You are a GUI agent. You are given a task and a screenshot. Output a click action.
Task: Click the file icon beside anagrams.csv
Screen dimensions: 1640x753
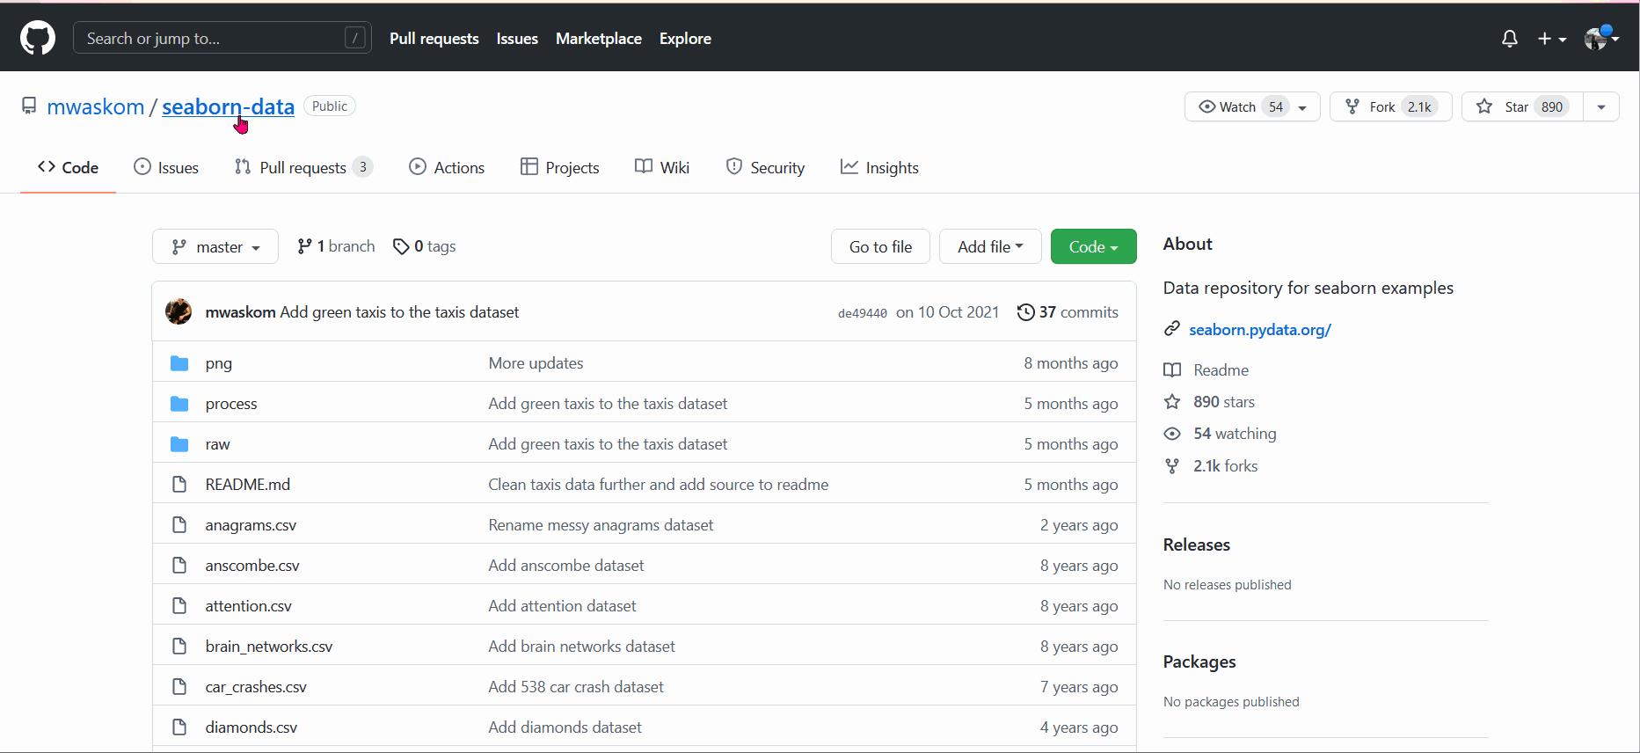click(x=179, y=525)
